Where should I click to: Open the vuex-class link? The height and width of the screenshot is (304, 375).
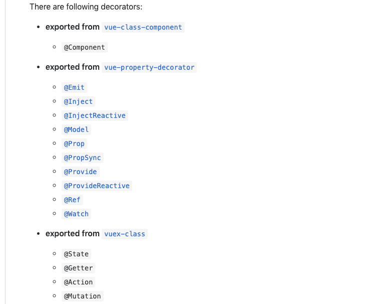pyautogui.click(x=125, y=234)
